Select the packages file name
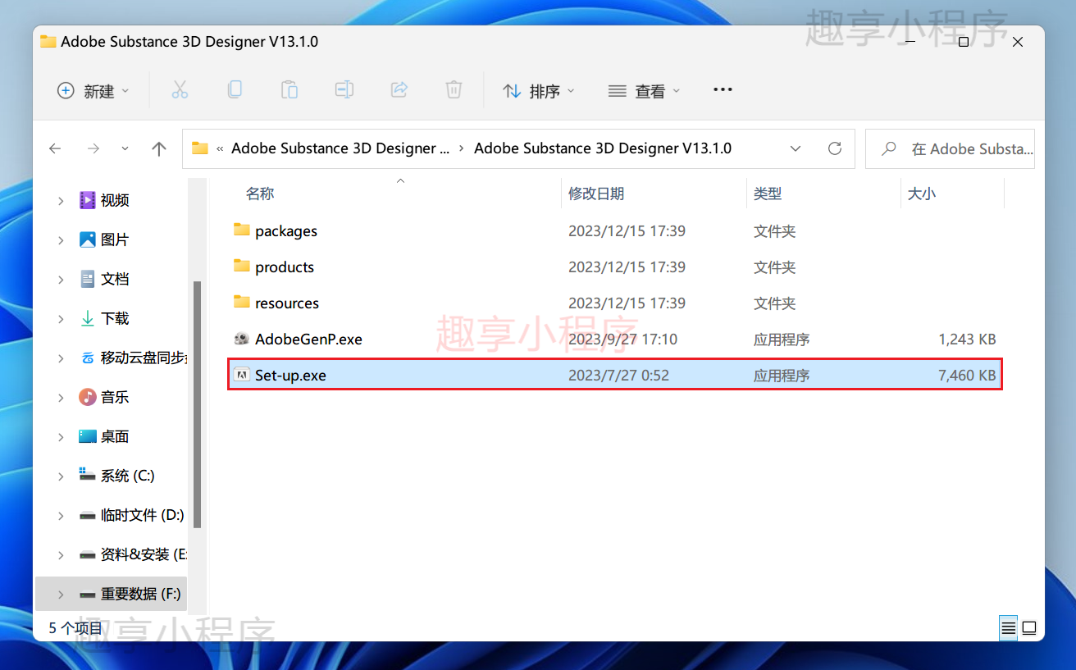This screenshot has width=1076, height=670. tap(286, 231)
